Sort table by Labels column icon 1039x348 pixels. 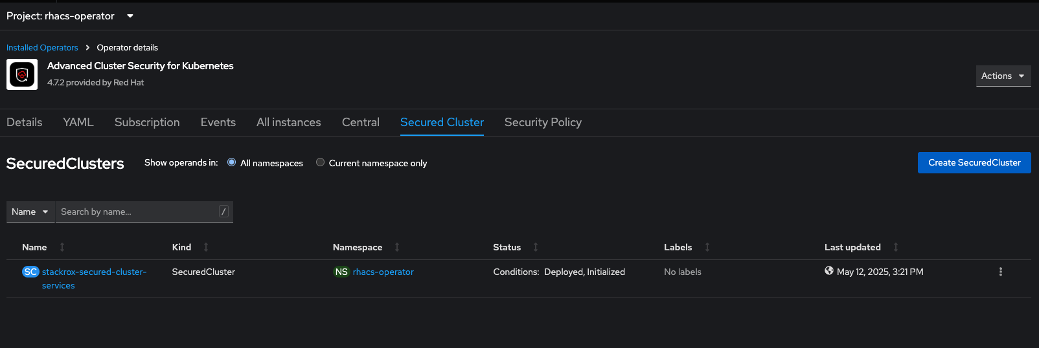(x=707, y=247)
